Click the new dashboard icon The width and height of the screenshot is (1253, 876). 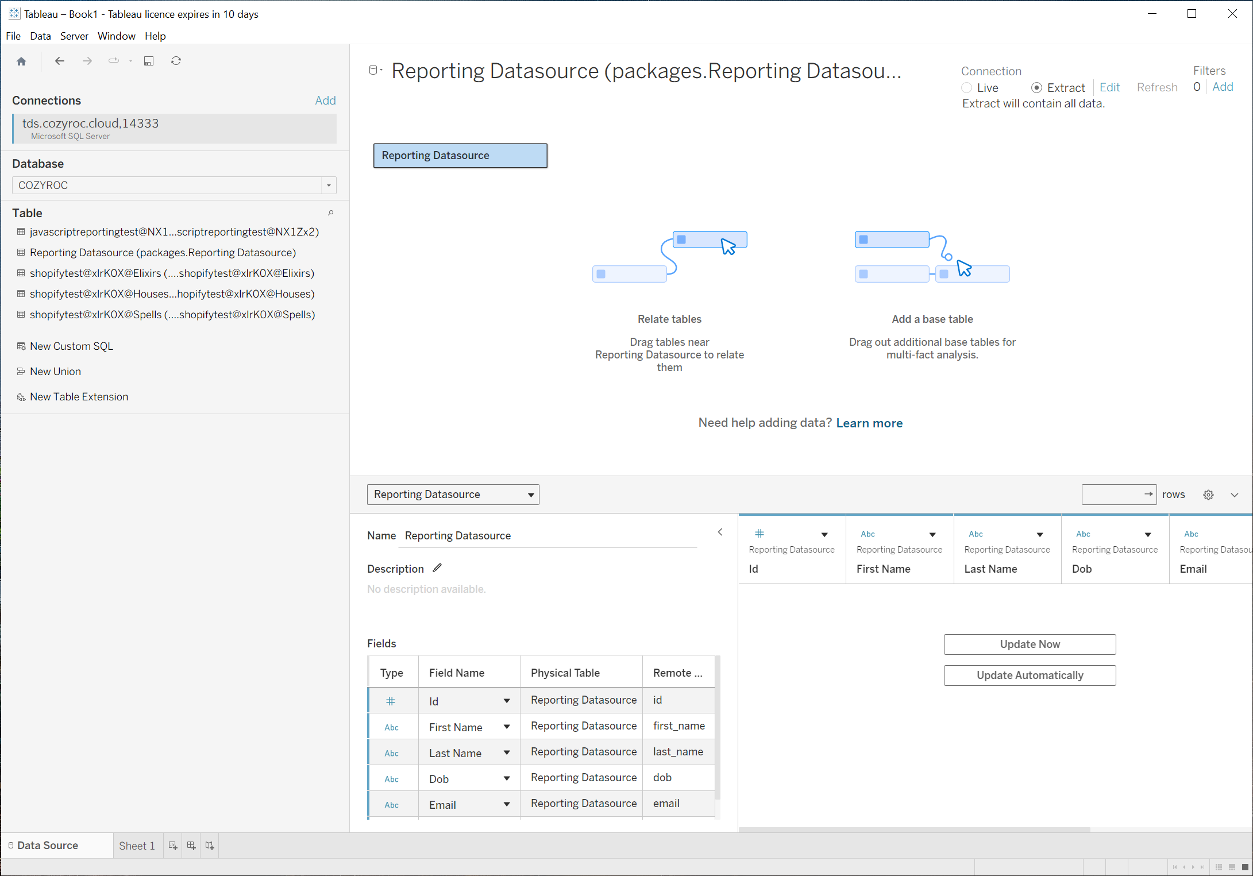pos(191,846)
